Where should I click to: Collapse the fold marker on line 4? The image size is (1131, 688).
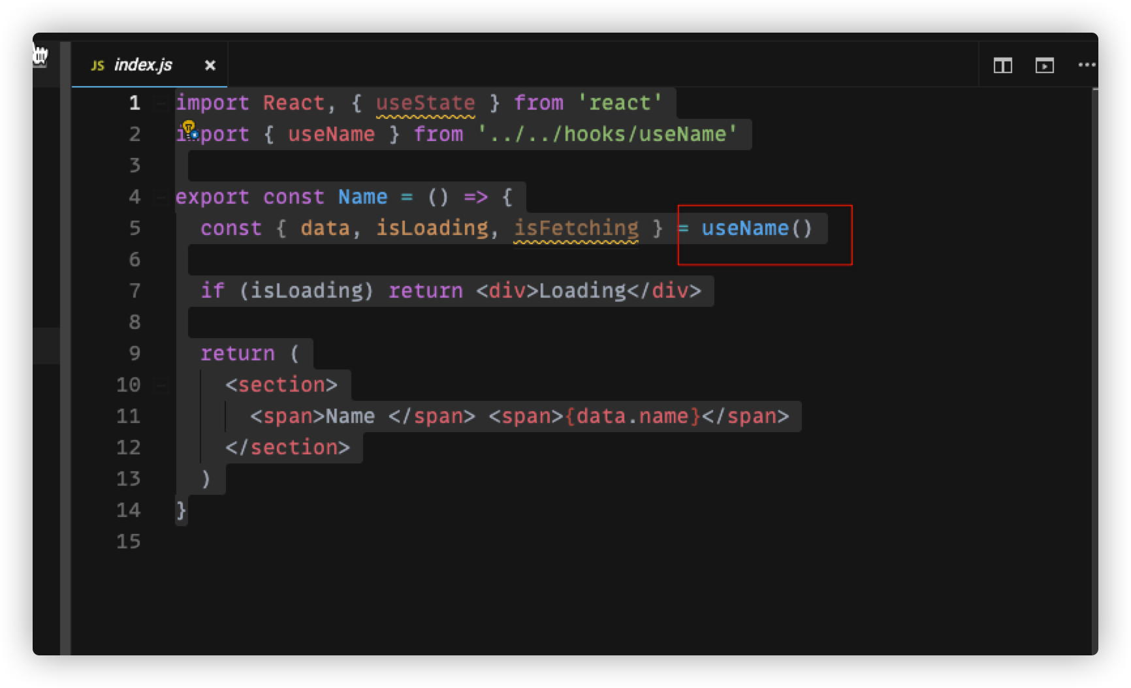tap(161, 197)
